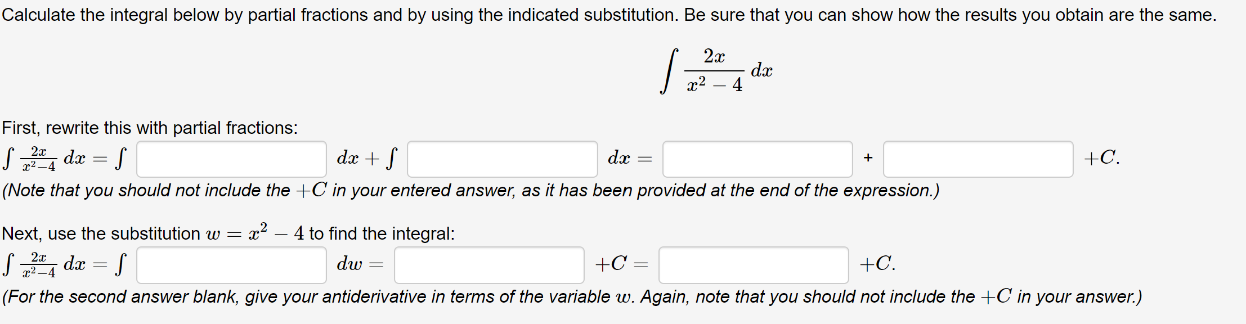Click the dx label after the first blank
Image resolution: width=1246 pixels, height=324 pixels.
click(x=348, y=159)
